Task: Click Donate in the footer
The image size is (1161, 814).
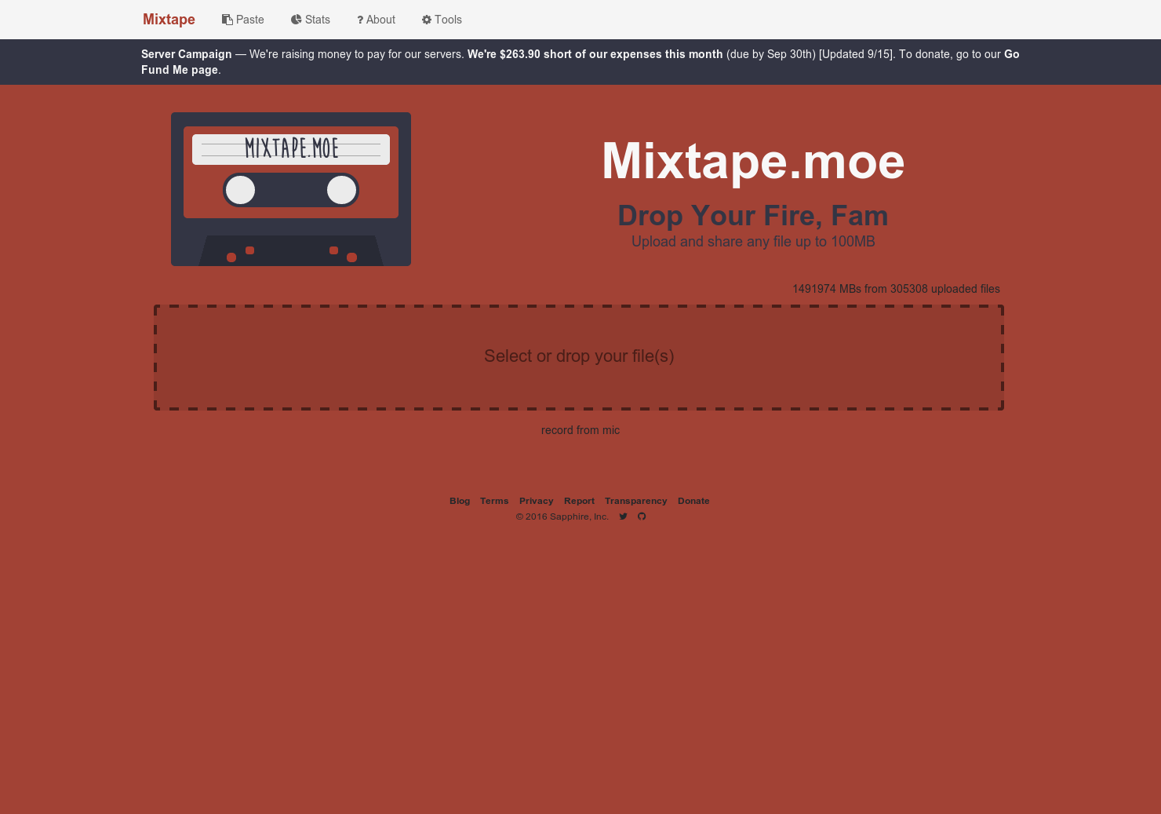Action: coord(693,500)
